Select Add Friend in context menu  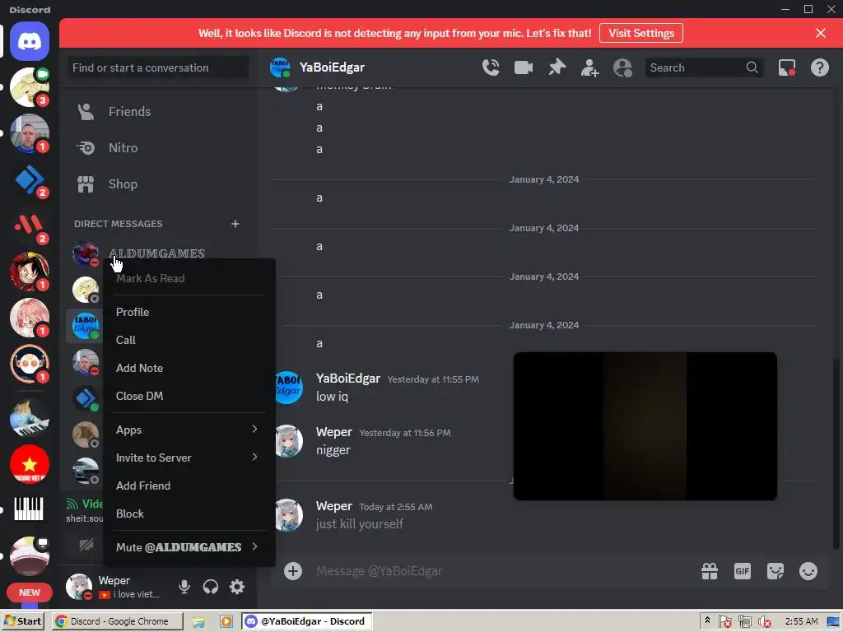[189, 486]
